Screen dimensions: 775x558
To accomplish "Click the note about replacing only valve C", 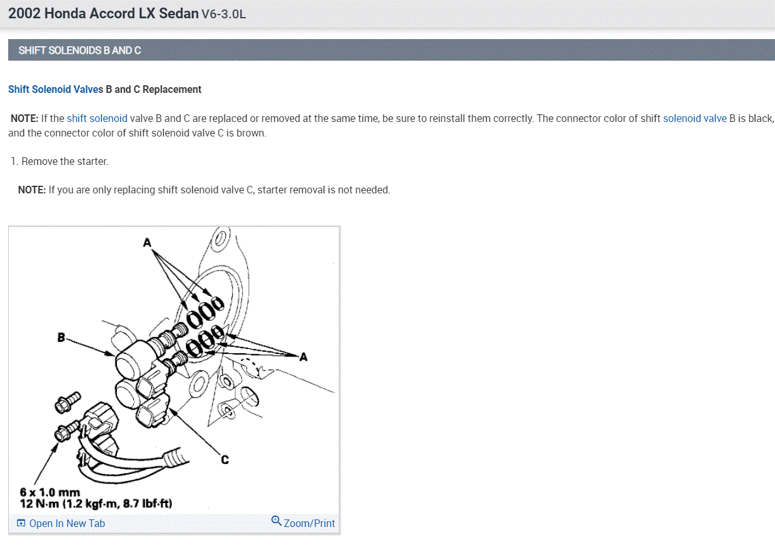I will tap(204, 190).
